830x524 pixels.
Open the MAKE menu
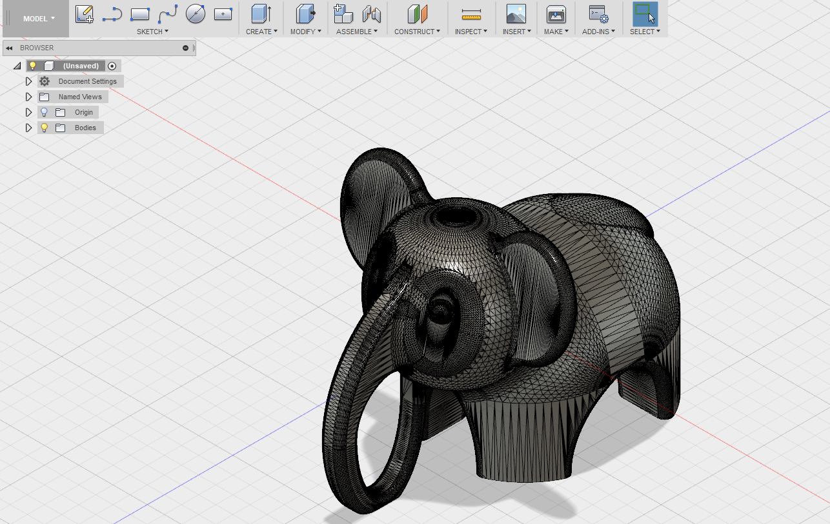click(x=556, y=32)
